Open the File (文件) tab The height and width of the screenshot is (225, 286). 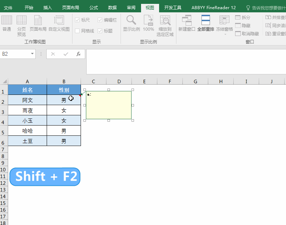[8, 8]
